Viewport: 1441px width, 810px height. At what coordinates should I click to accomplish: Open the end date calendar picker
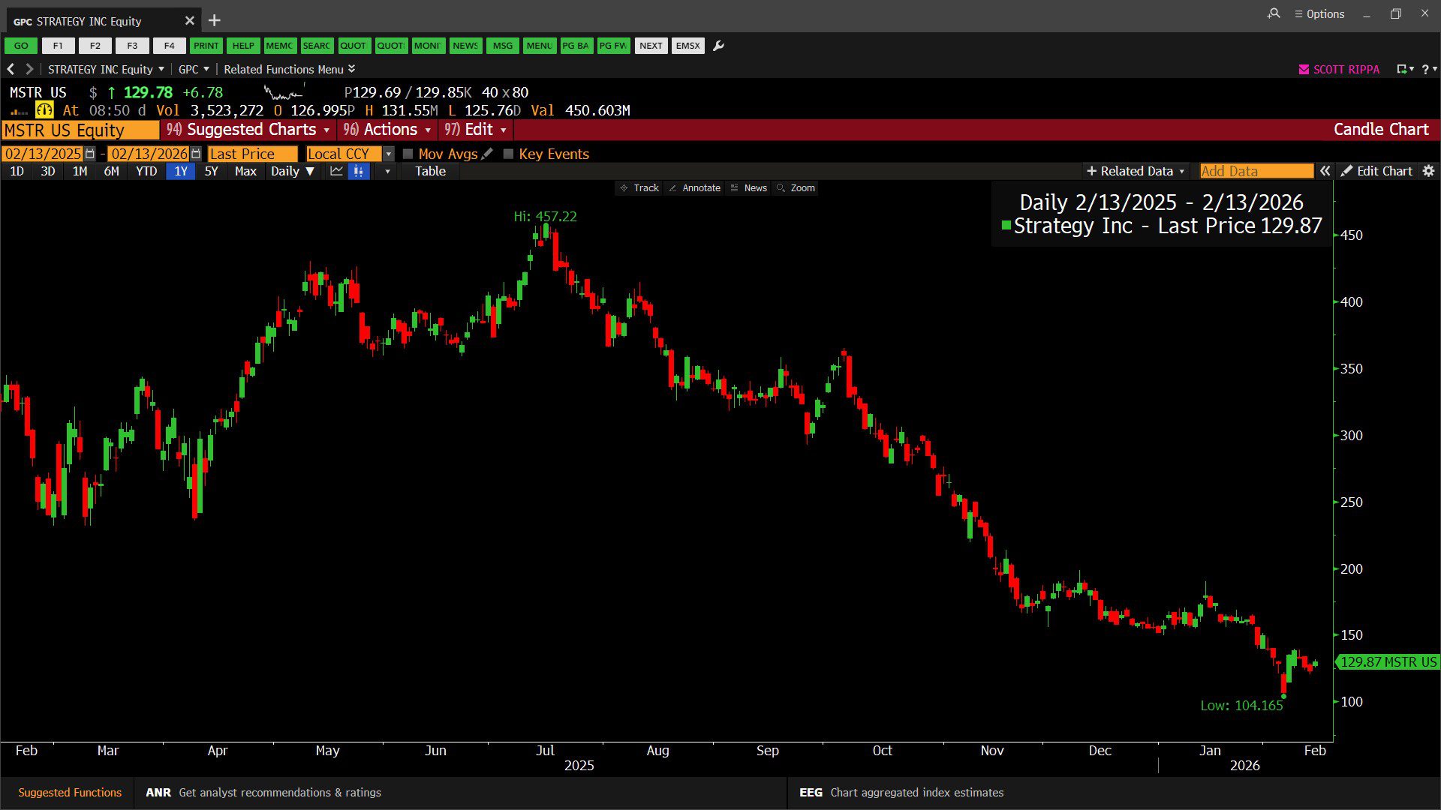[196, 154]
